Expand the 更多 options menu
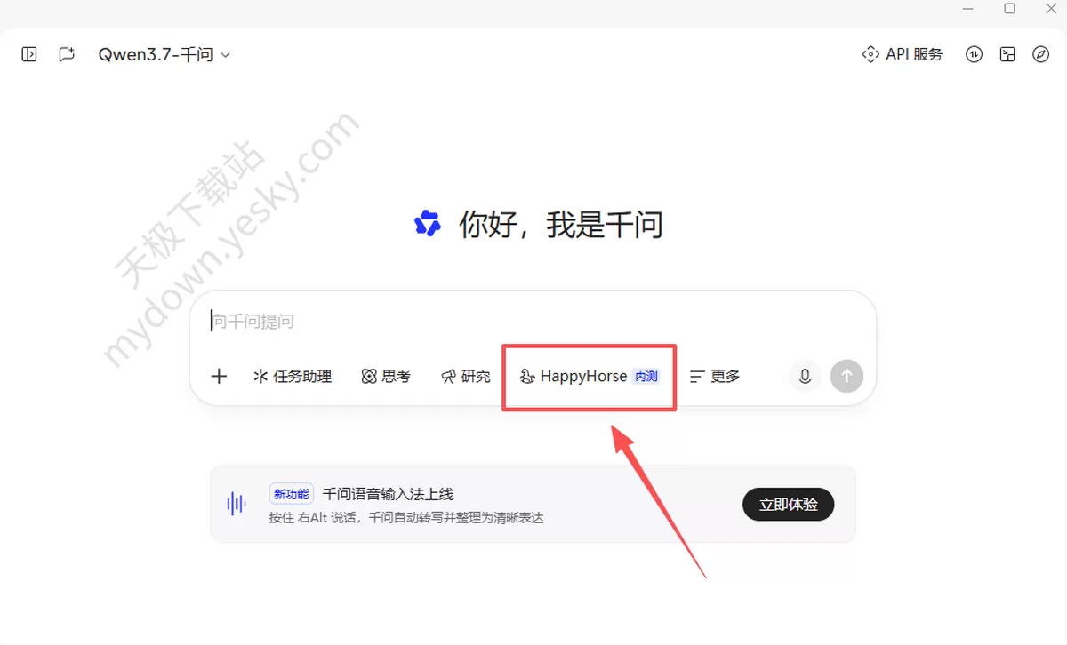Viewport: 1067px width, 645px height. [715, 376]
